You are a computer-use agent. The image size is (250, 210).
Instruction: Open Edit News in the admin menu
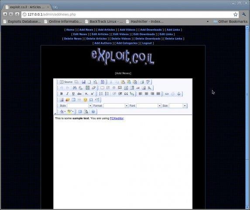80,34
